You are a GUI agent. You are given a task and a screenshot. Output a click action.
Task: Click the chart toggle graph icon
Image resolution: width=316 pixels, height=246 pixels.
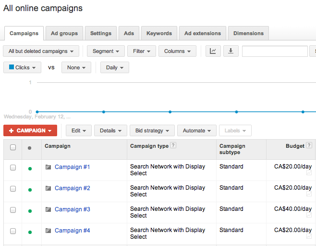click(x=213, y=51)
